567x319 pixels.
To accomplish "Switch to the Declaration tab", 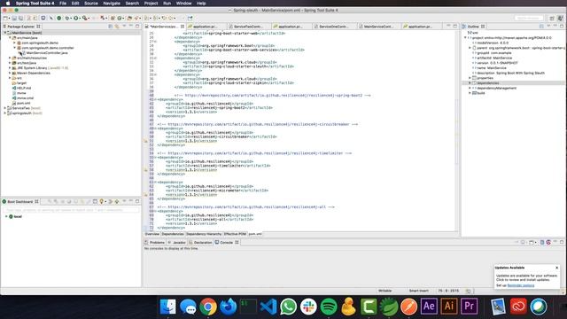I will (201, 242).
